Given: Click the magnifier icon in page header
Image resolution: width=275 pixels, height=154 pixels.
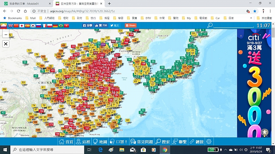Looking at the screenshot, I should [x=210, y=25].
